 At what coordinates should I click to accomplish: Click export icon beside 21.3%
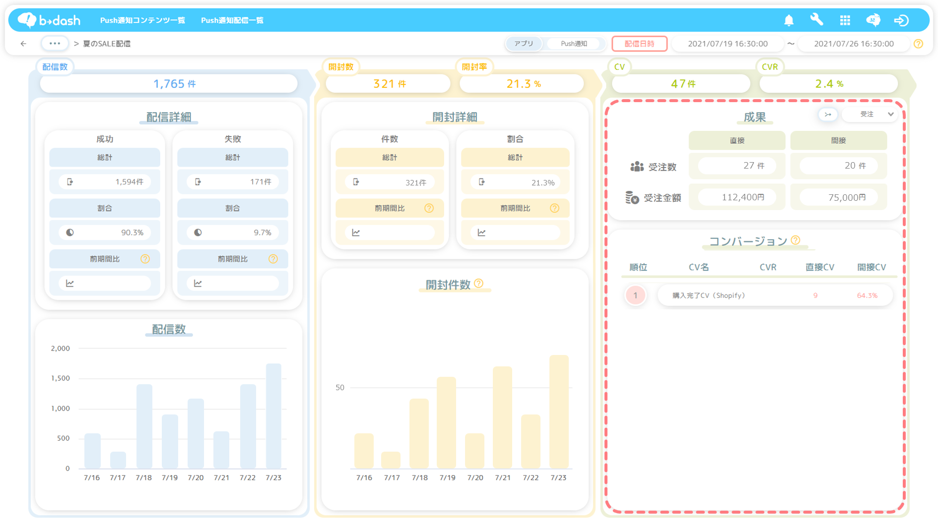tap(481, 182)
